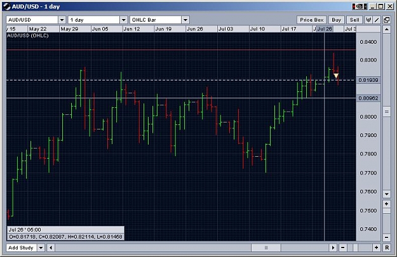Viewport: 397px width, 257px height.
Task: Click the horizontal scroll left arrow
Action: tap(51, 247)
